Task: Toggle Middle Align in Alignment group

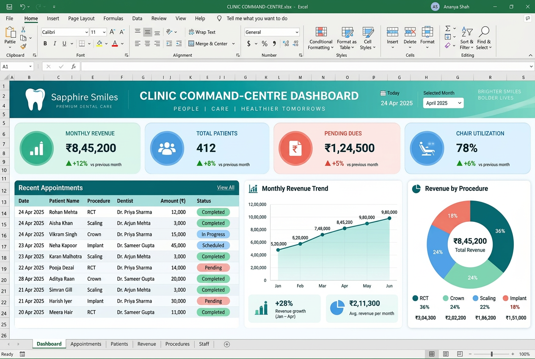Action: point(147,32)
